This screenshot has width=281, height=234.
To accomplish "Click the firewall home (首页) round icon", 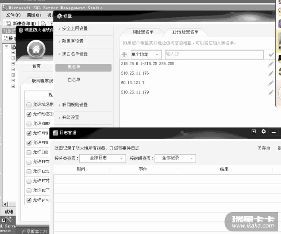I will (36, 49).
